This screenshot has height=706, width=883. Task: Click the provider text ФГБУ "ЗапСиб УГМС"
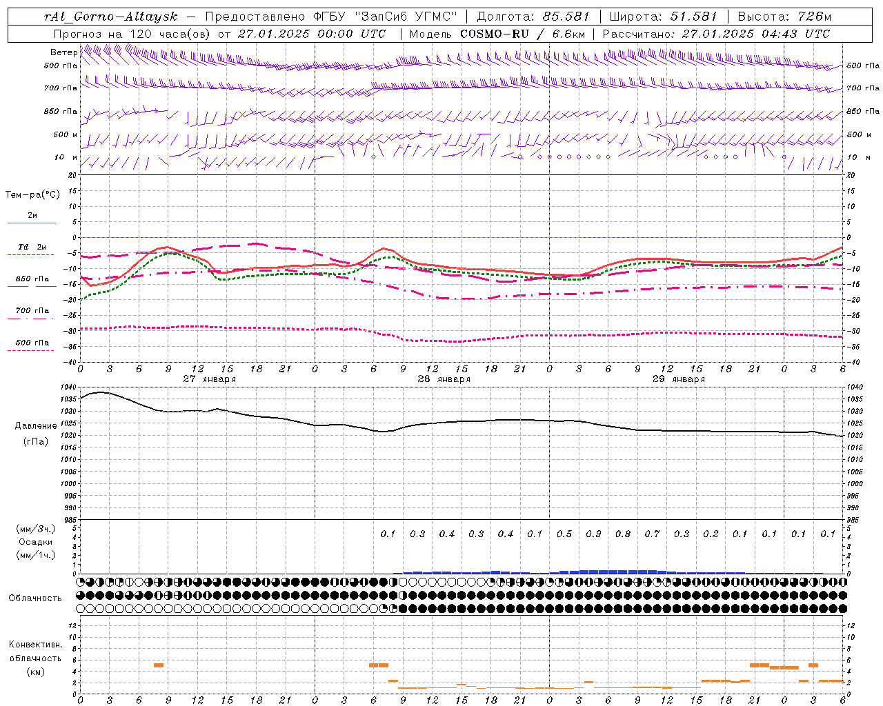click(387, 17)
